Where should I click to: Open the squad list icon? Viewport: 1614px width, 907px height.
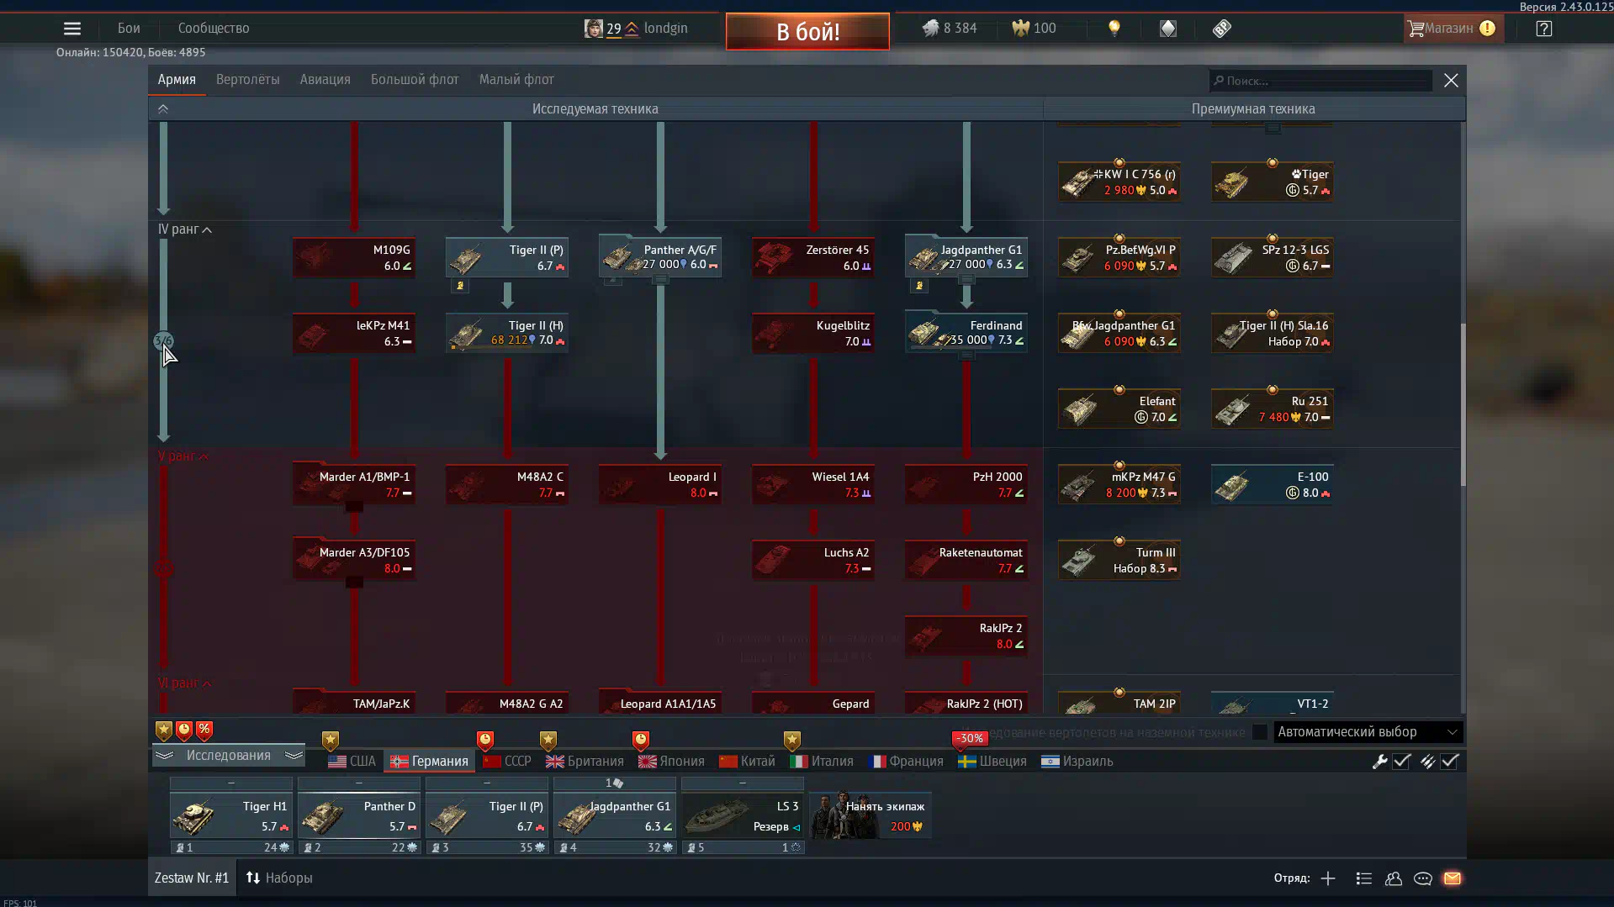(1364, 878)
